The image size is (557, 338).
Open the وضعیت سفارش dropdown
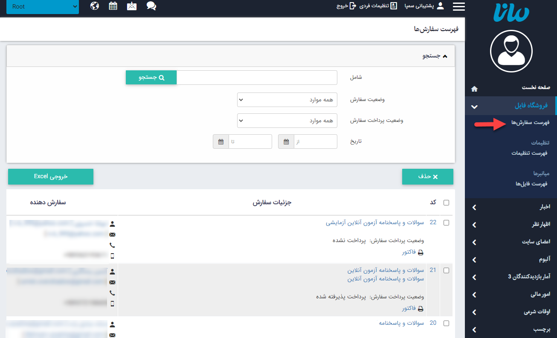point(287,99)
